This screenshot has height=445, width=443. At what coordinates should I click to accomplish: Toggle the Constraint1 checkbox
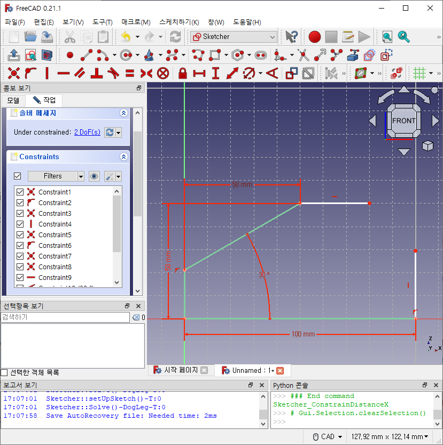pos(20,192)
